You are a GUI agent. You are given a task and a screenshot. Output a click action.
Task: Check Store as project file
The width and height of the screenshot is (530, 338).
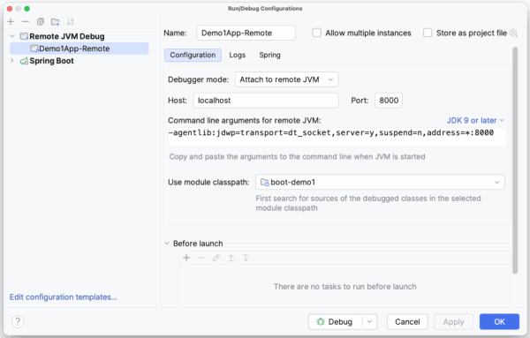[428, 33]
